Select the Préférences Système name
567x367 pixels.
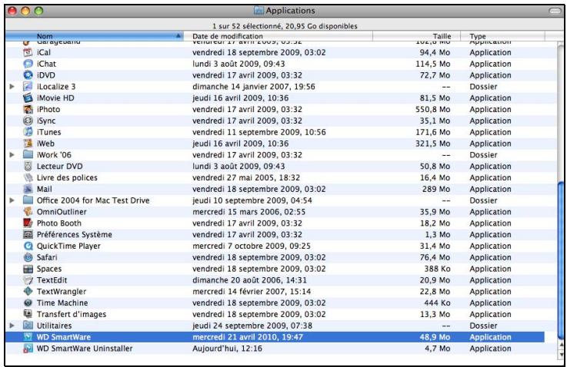tap(75, 235)
